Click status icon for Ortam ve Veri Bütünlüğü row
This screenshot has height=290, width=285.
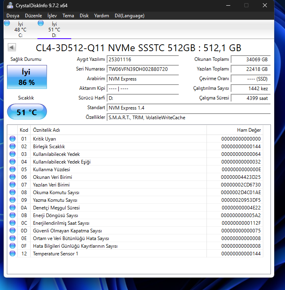(12, 238)
